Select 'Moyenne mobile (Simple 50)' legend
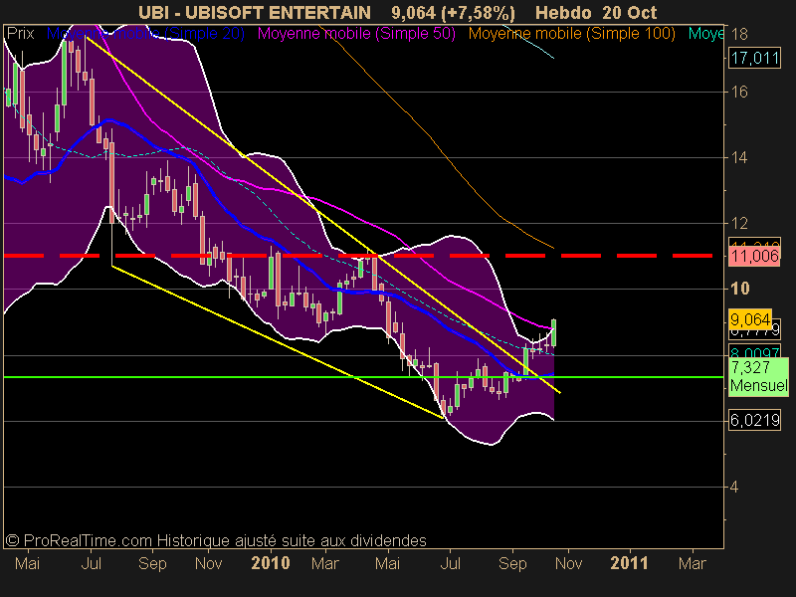 tap(357, 34)
